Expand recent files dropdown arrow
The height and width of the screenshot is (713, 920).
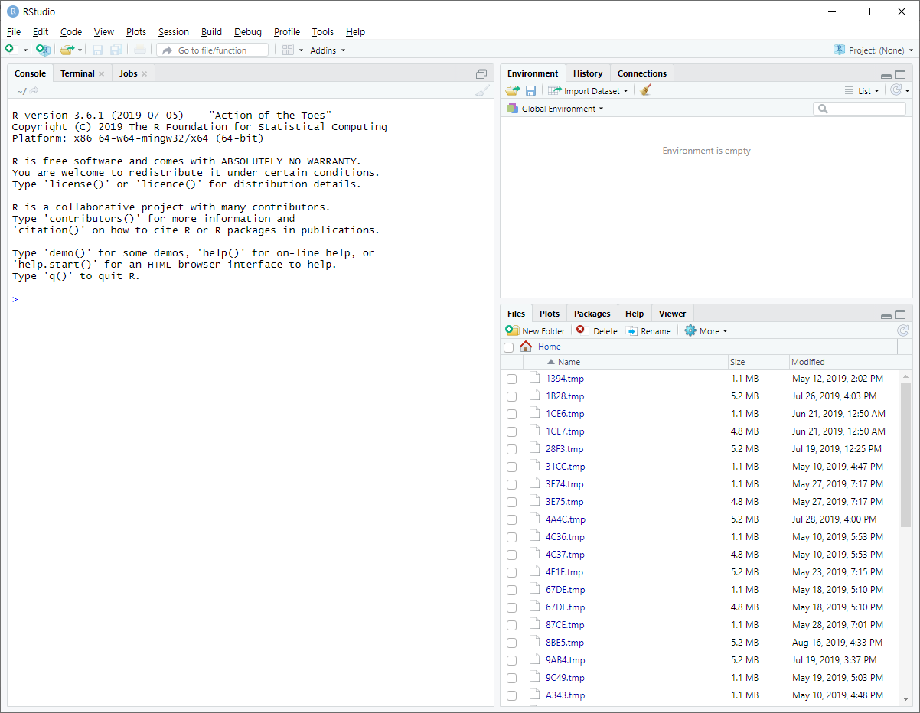(x=80, y=50)
